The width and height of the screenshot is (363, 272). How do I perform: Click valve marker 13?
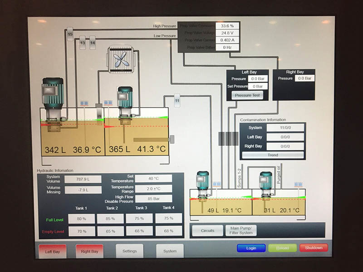point(83,43)
